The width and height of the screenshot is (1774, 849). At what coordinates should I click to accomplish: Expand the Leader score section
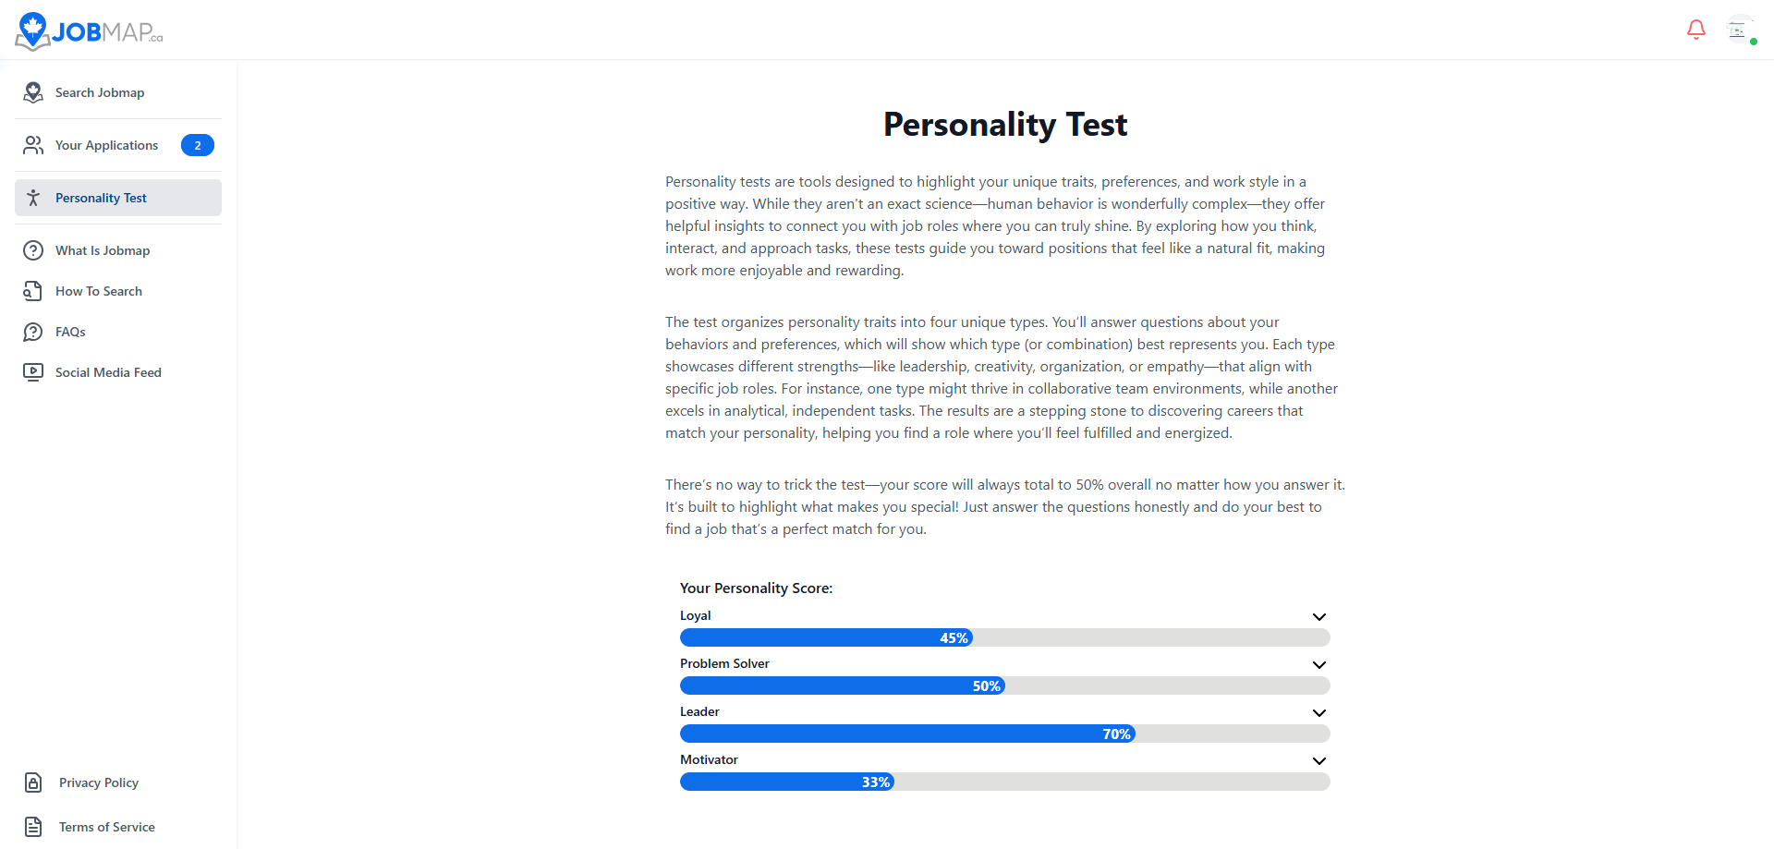1319,712
